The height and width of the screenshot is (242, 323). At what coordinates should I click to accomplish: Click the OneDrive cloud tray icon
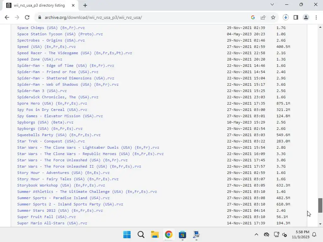[x=266, y=234]
